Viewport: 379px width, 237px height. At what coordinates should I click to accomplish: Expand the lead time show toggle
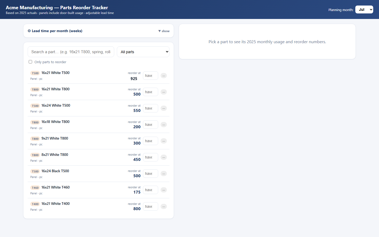click(164, 31)
